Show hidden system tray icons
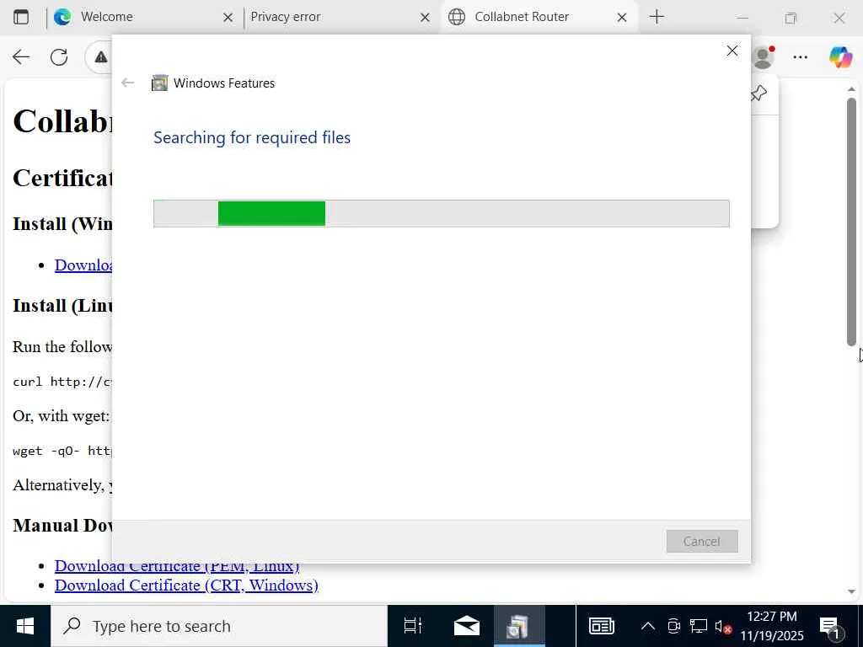863x647 pixels. 648,626
